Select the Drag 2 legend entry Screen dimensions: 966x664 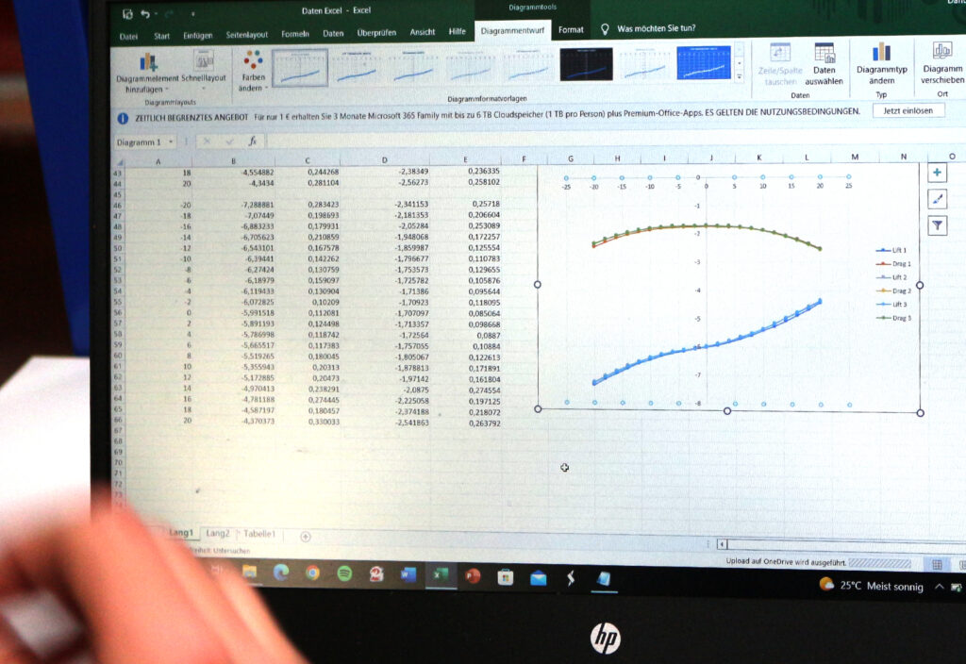tap(892, 290)
